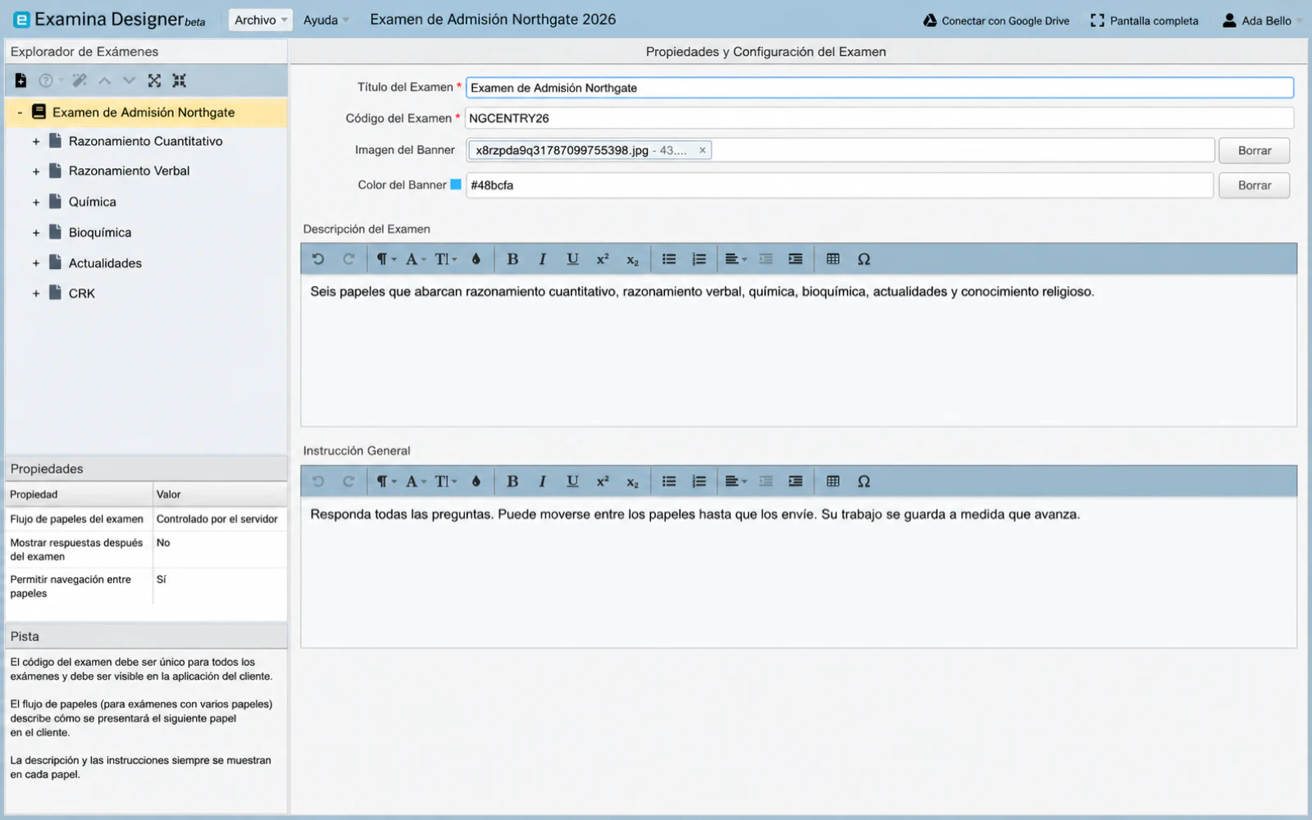Expand the Razonamiento Cuantitativo tree node

36,142
